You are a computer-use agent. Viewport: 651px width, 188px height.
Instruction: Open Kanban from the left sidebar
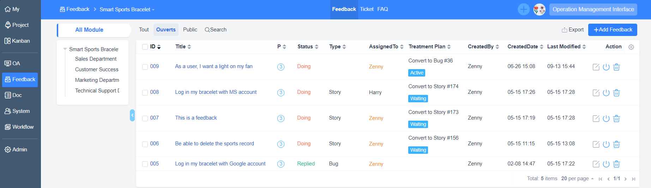click(17, 41)
